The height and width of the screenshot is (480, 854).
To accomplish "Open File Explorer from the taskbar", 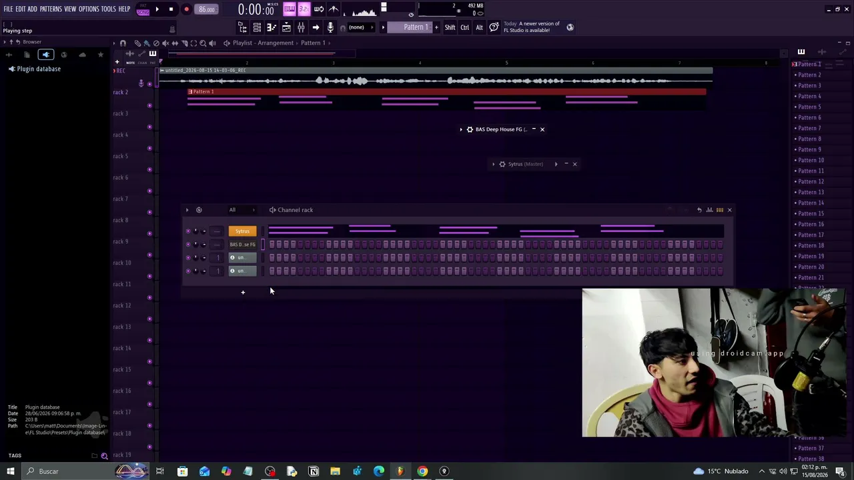I will tap(335, 471).
